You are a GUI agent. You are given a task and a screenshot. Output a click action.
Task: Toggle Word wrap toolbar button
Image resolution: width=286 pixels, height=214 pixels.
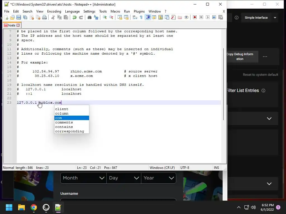tap(135, 18)
